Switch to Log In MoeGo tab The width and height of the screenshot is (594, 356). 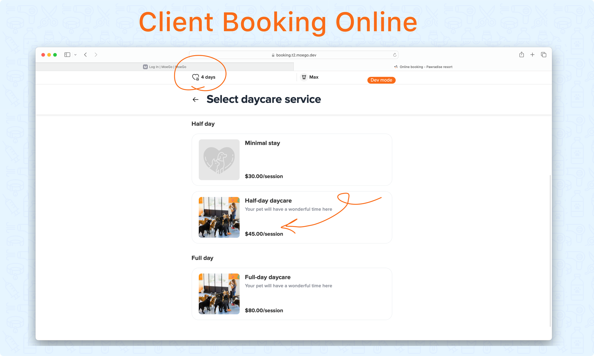(x=165, y=67)
